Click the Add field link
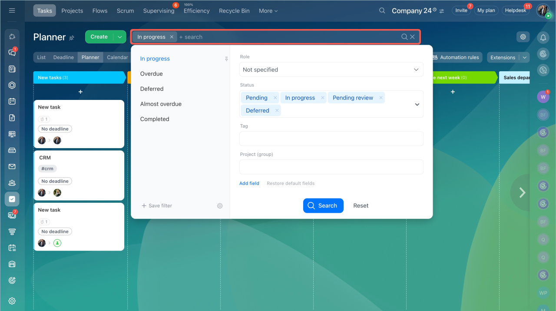The image size is (556, 311). pyautogui.click(x=249, y=183)
